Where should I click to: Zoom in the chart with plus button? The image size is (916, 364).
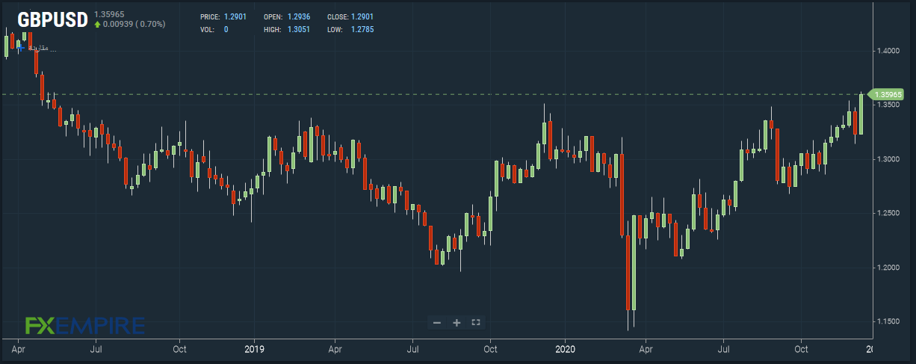pyautogui.click(x=457, y=323)
